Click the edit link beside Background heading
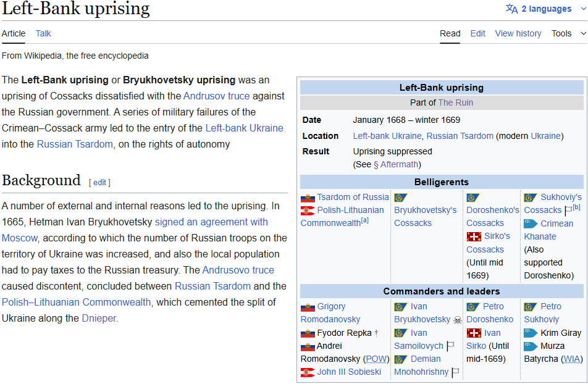 [100, 183]
